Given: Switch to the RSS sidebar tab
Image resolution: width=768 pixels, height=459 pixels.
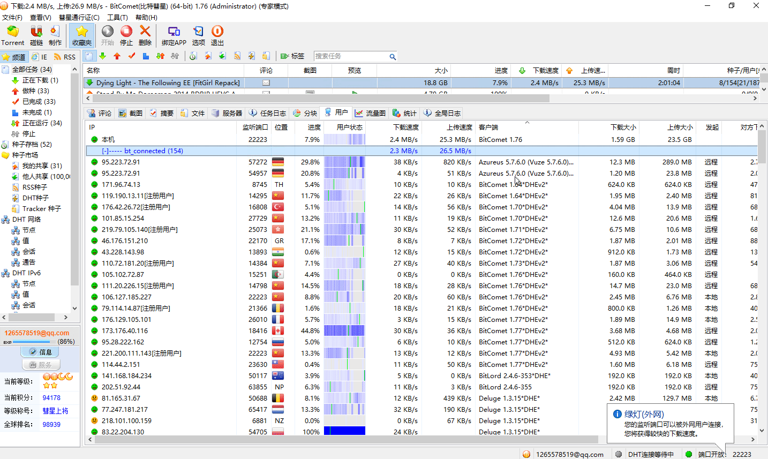Looking at the screenshot, I should click(65, 57).
